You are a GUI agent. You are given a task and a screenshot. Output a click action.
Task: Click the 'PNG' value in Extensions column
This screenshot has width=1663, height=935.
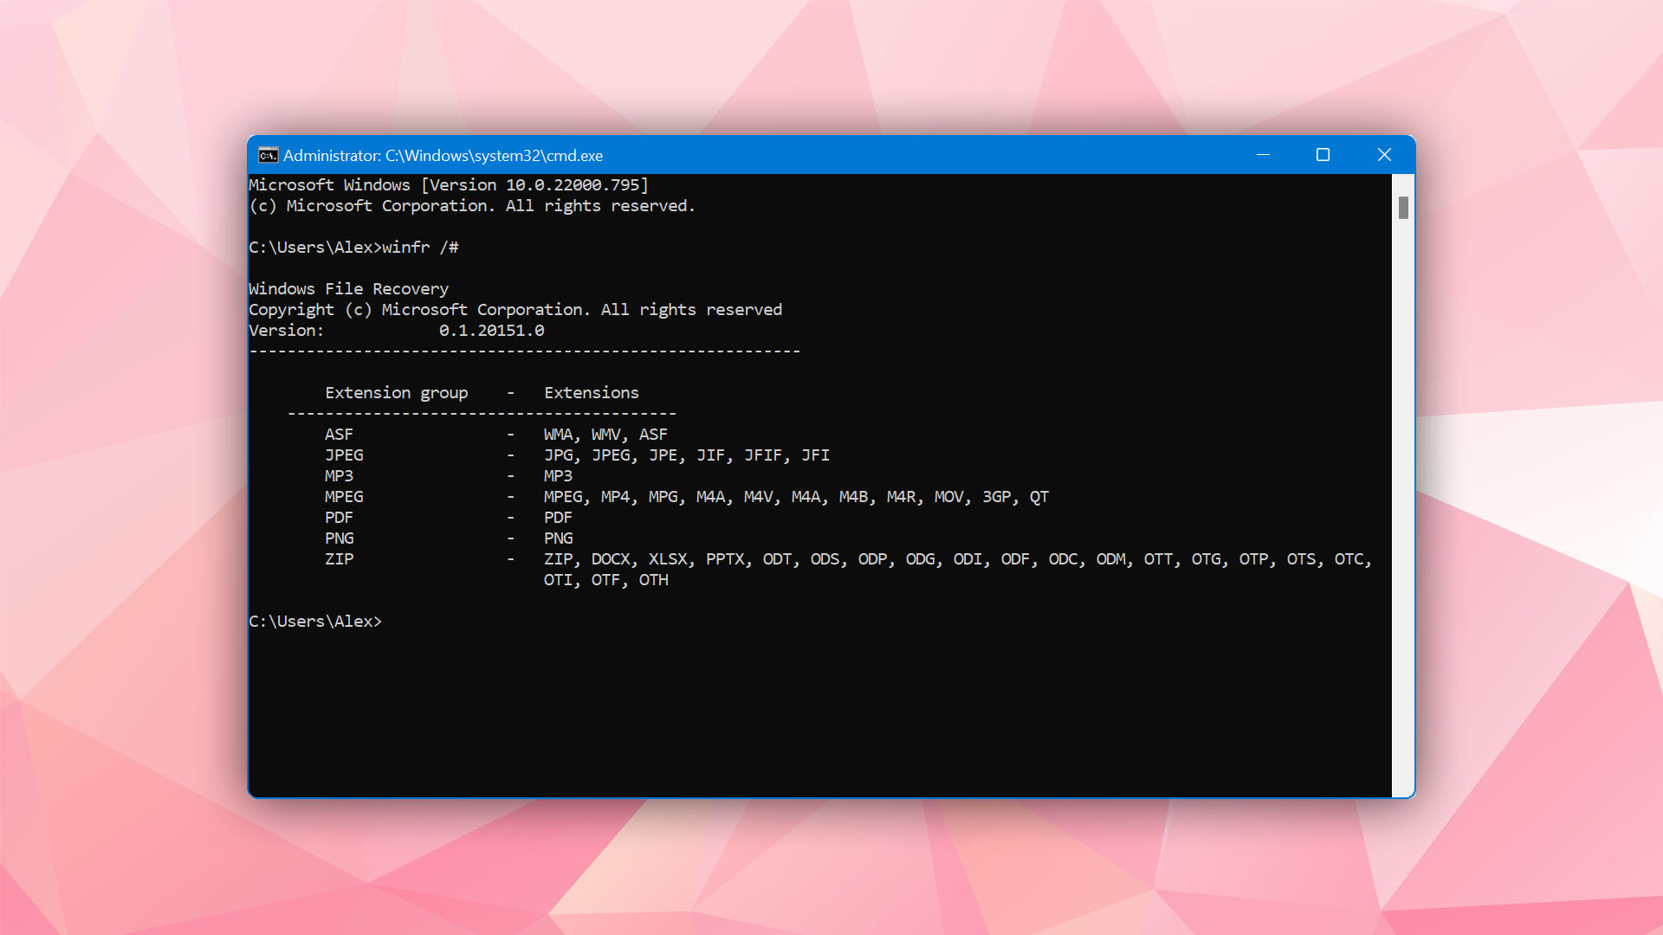[x=558, y=538]
